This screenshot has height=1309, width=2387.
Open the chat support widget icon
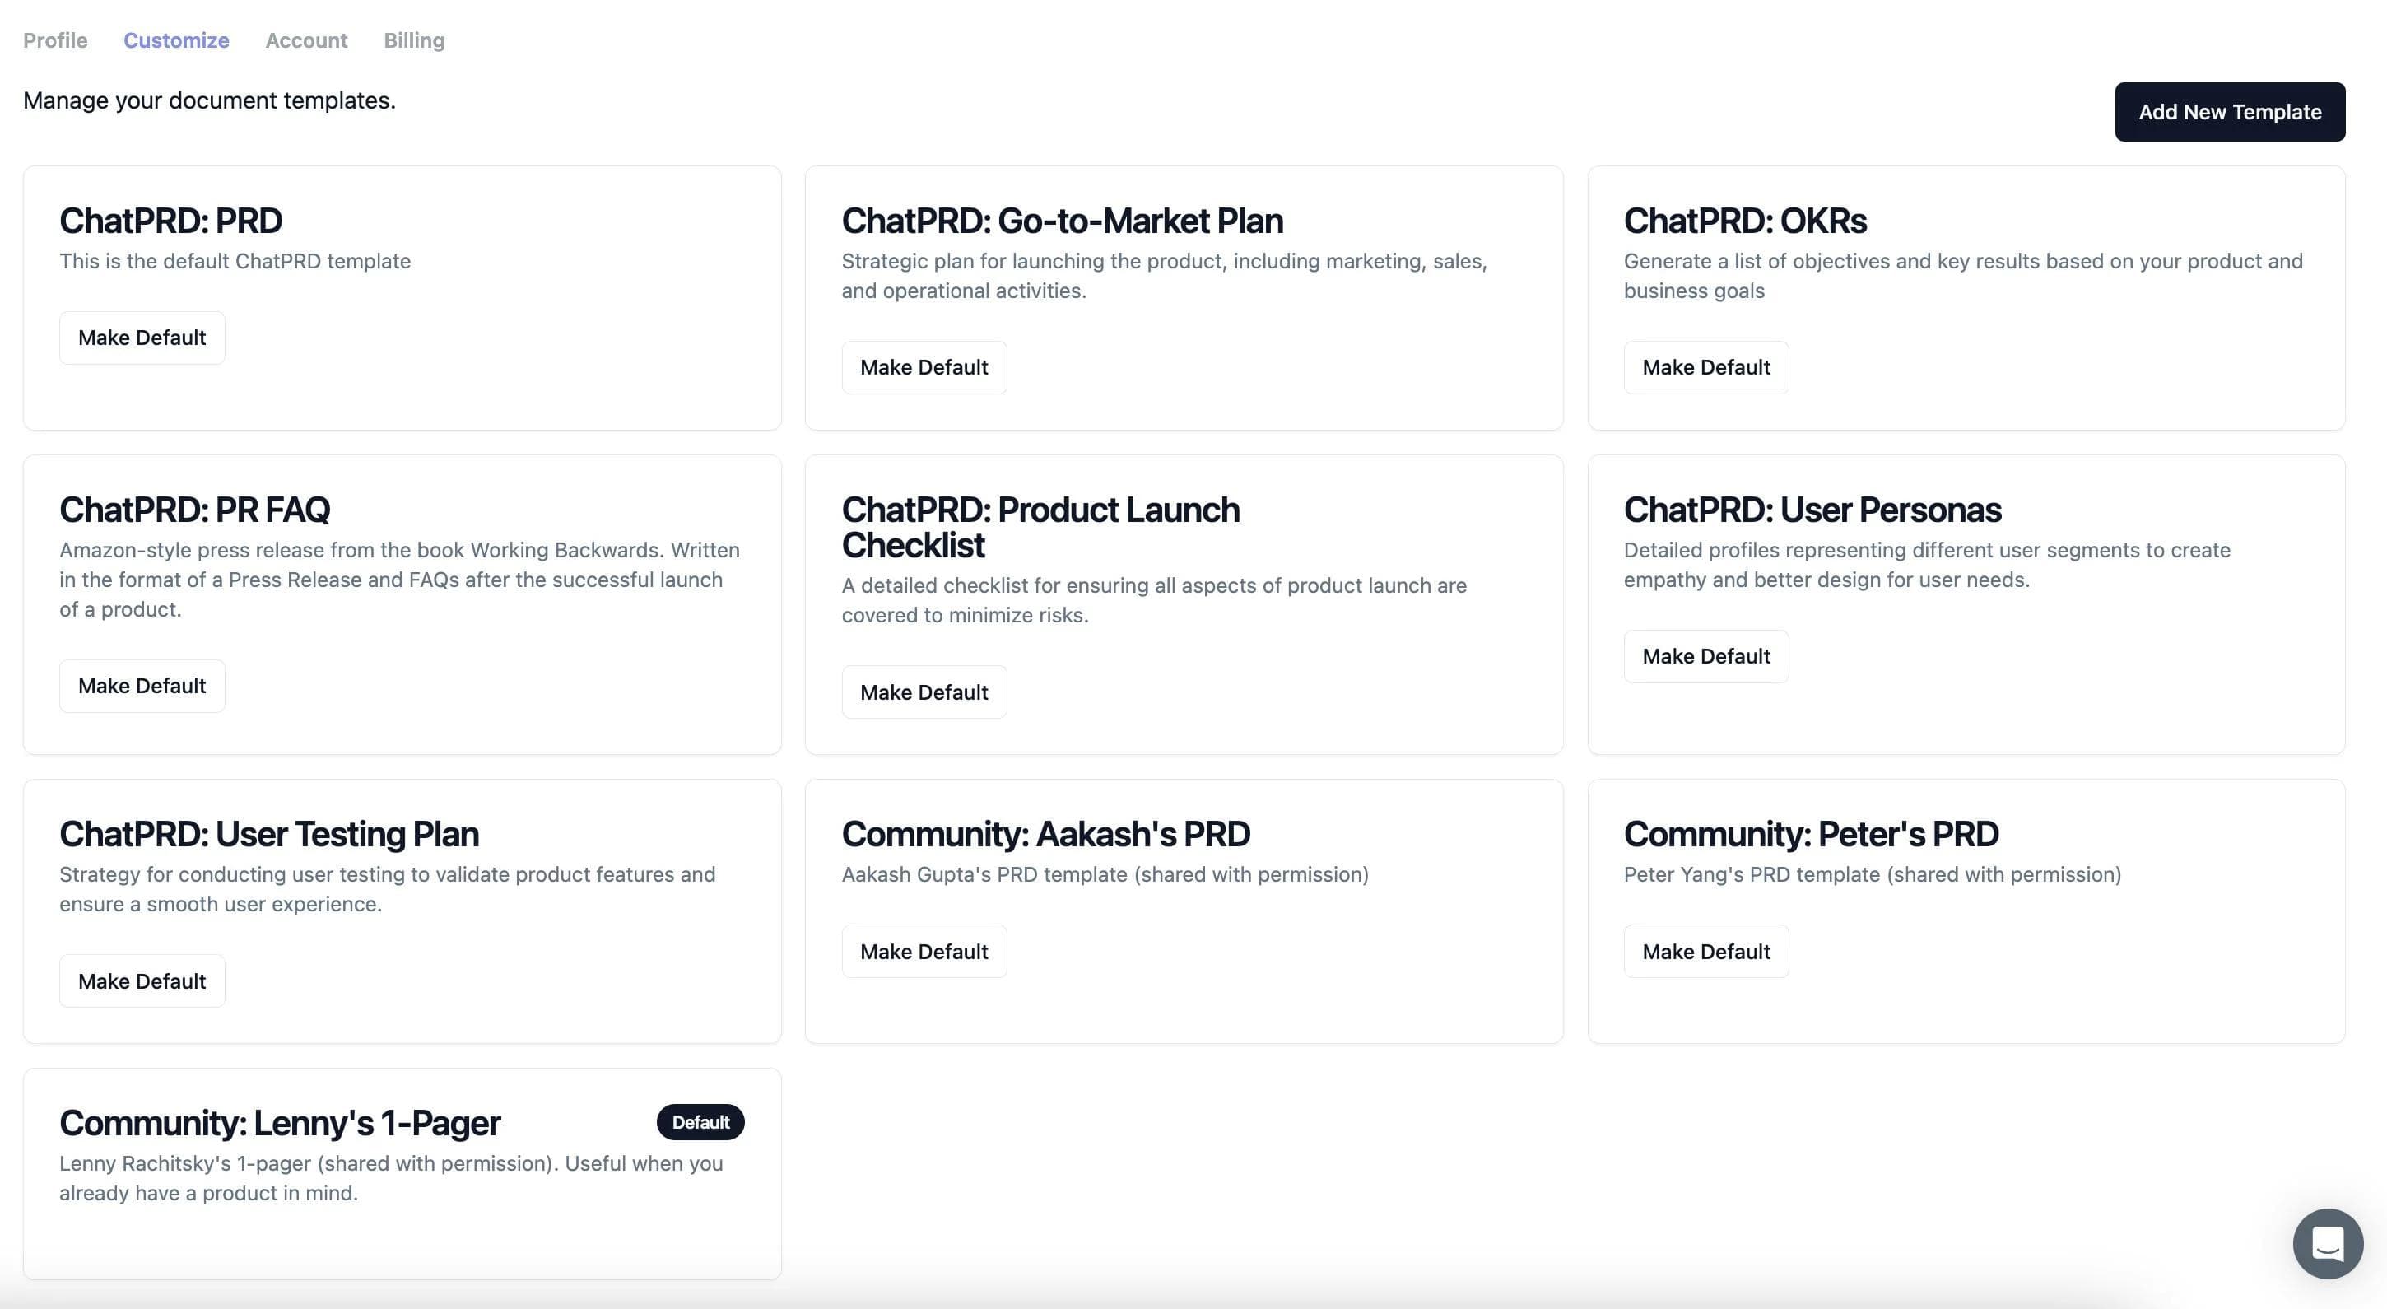(2327, 1243)
